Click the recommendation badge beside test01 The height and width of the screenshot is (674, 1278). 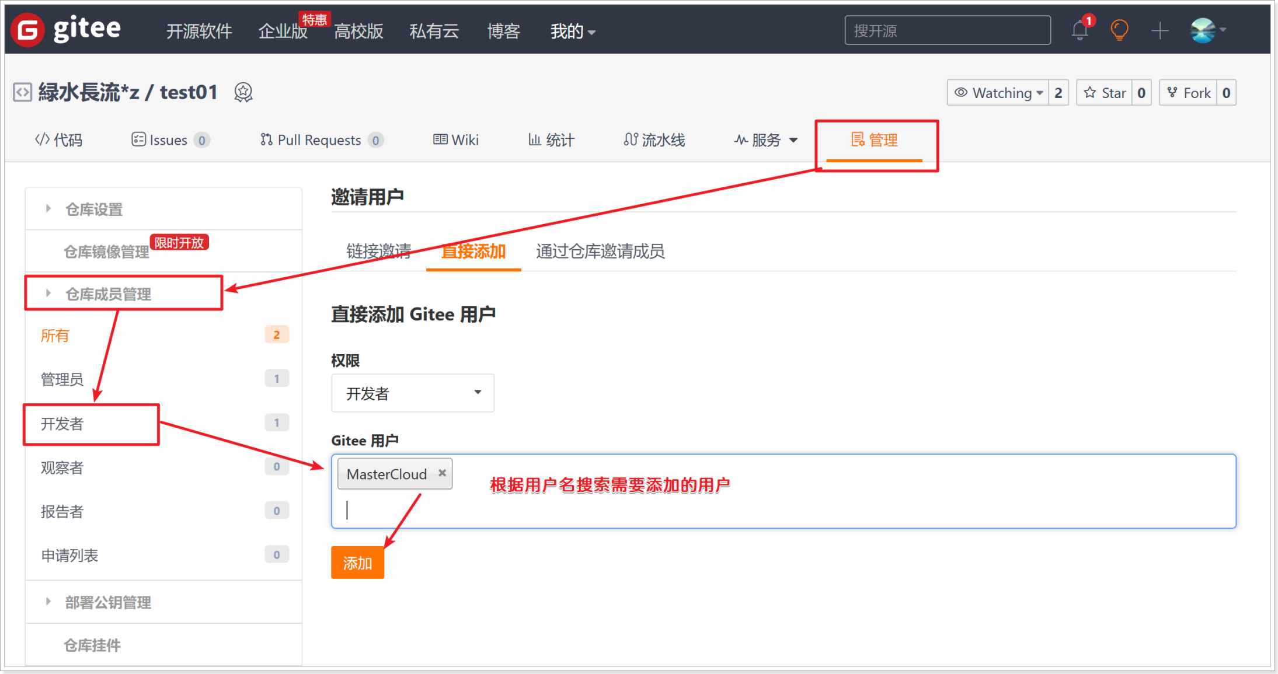click(243, 92)
